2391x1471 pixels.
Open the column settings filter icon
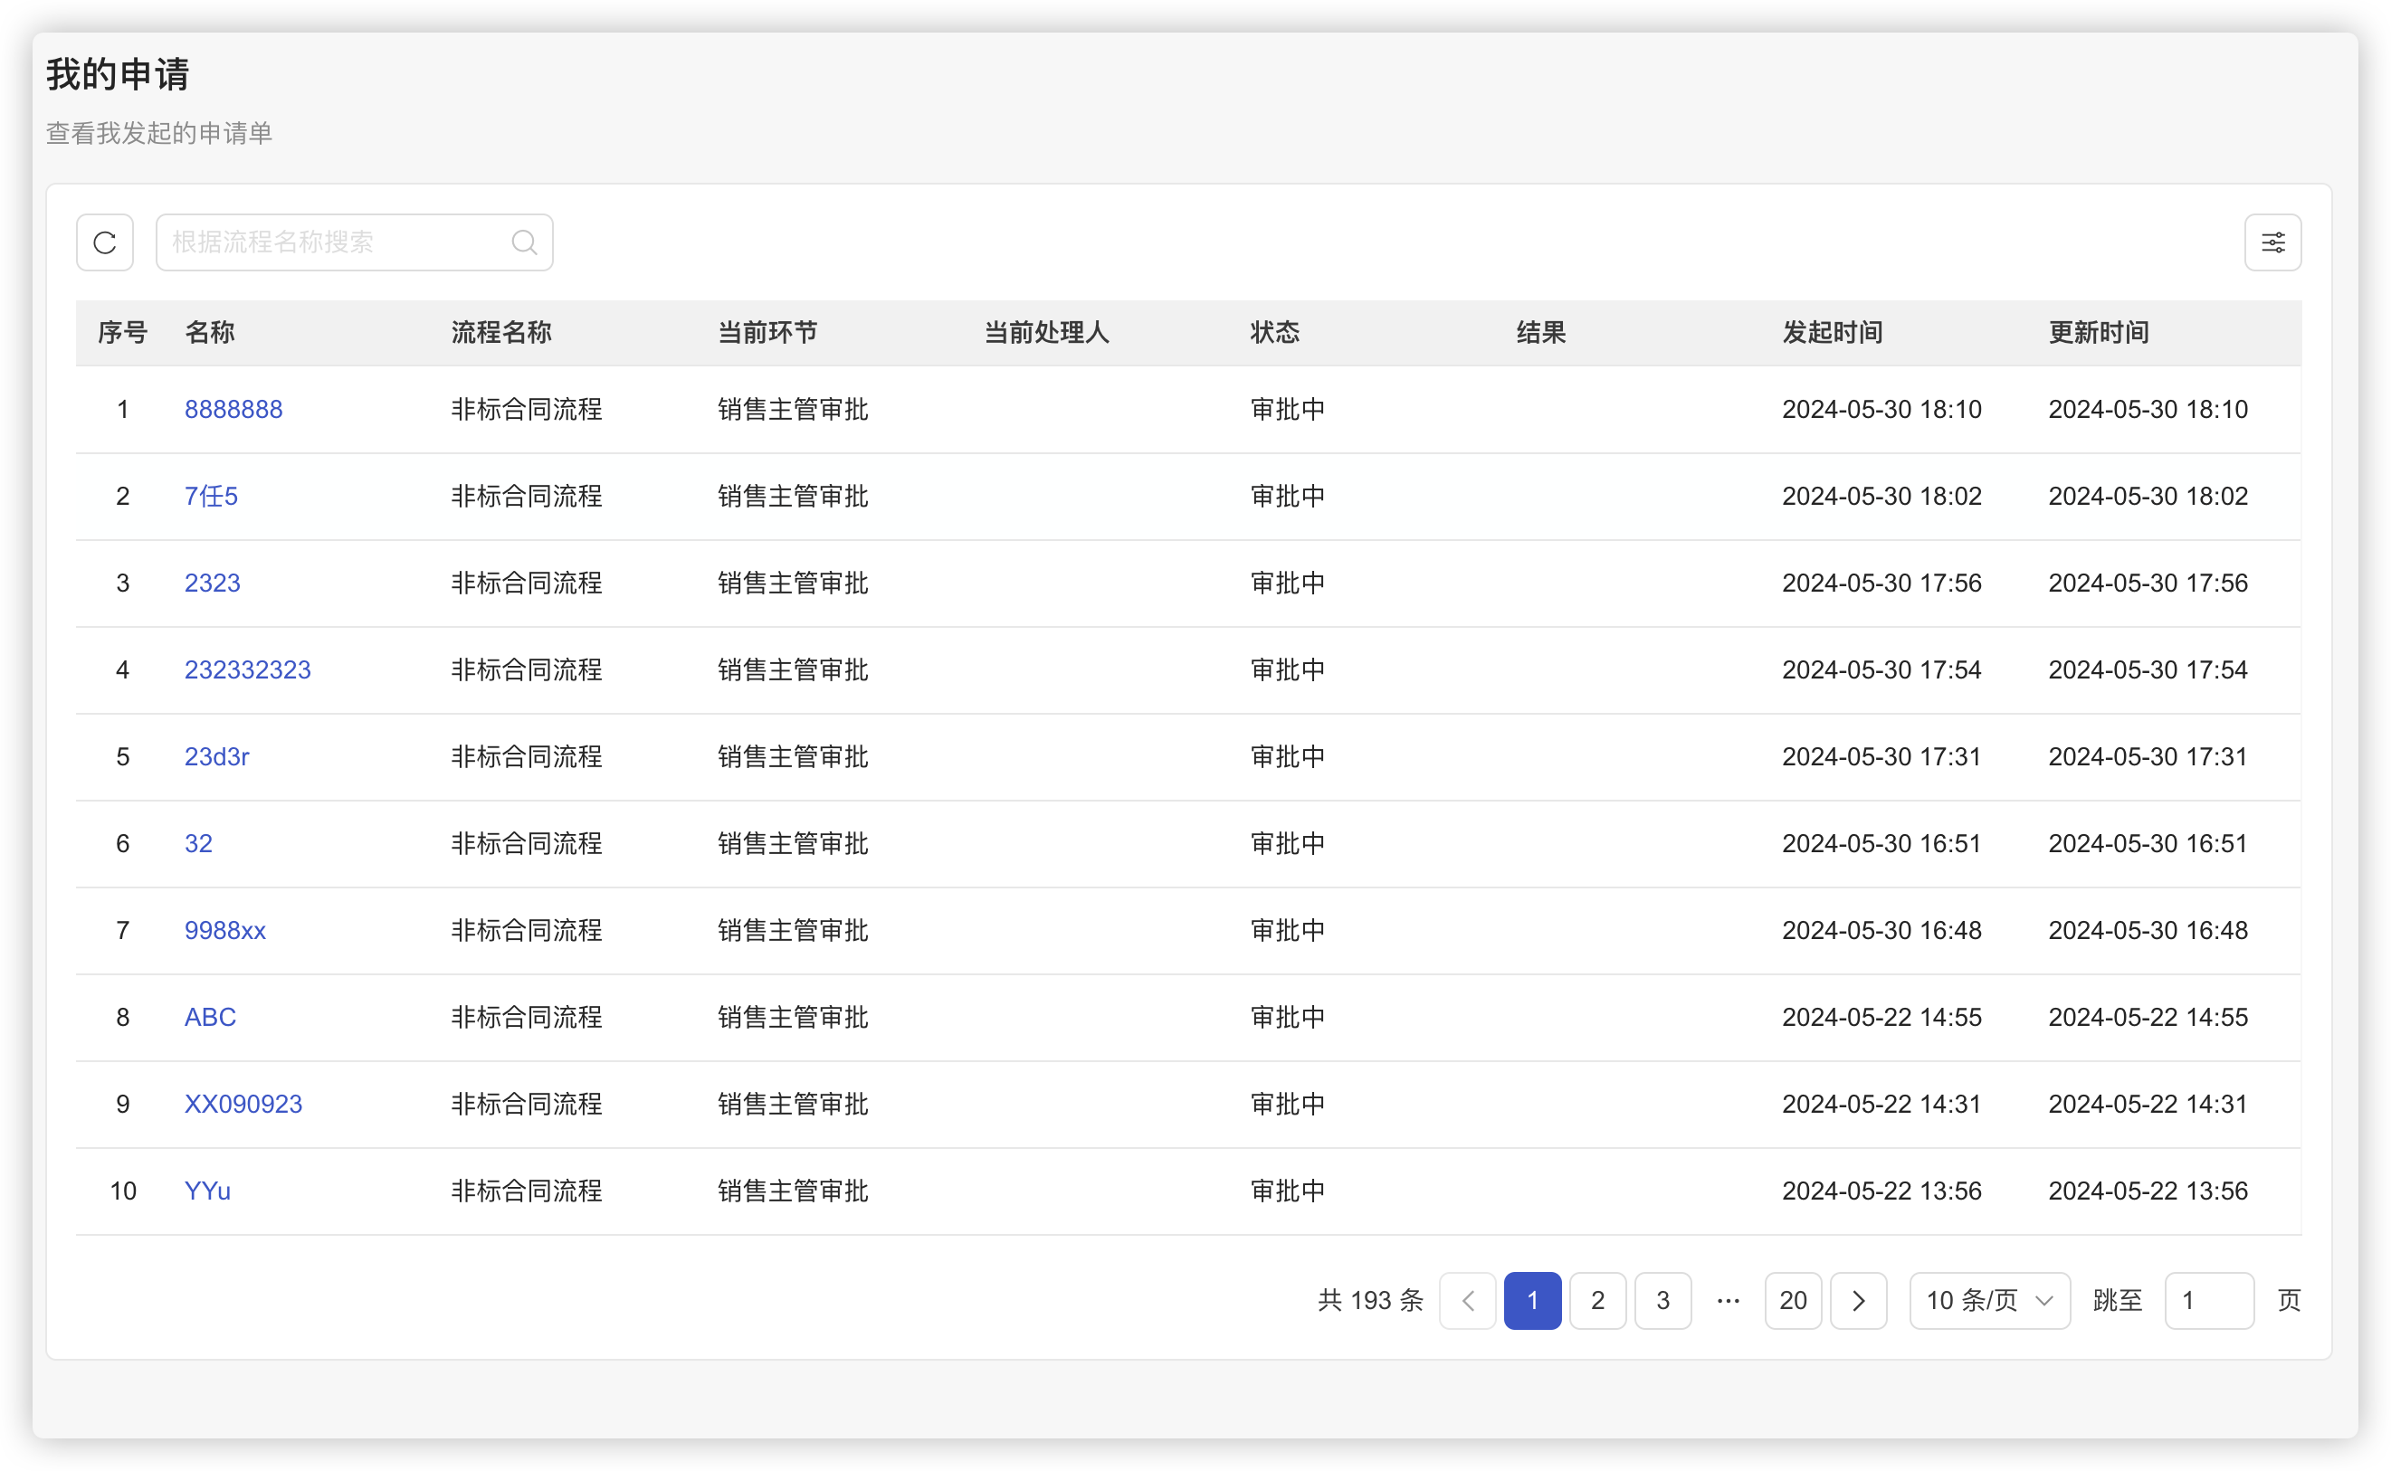tap(2272, 242)
